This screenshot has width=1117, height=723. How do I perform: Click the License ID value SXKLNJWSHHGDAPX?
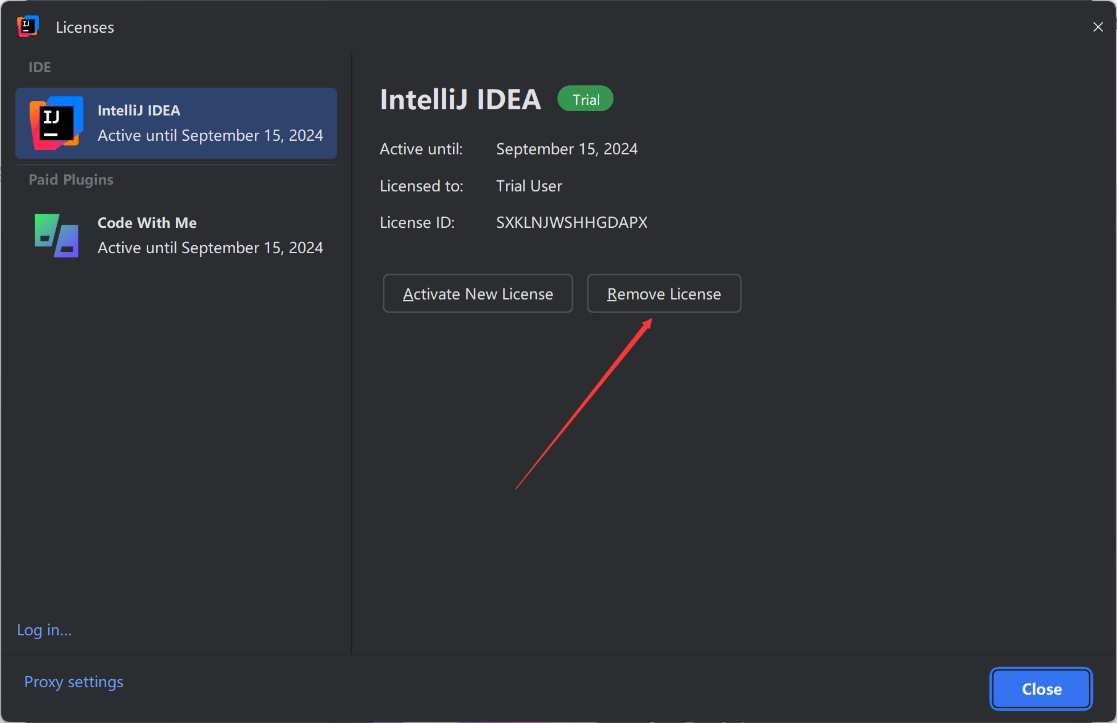571,222
